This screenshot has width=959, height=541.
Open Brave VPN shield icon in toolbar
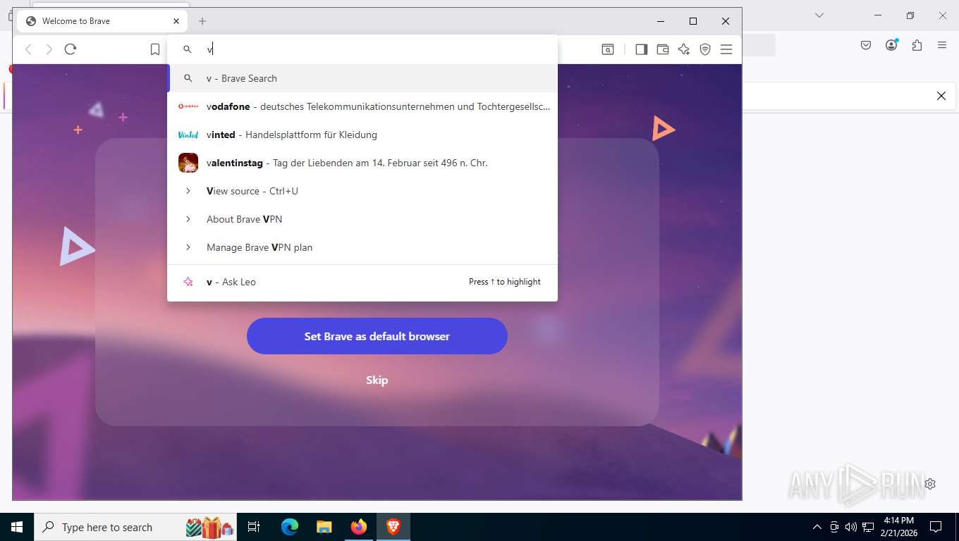click(704, 49)
